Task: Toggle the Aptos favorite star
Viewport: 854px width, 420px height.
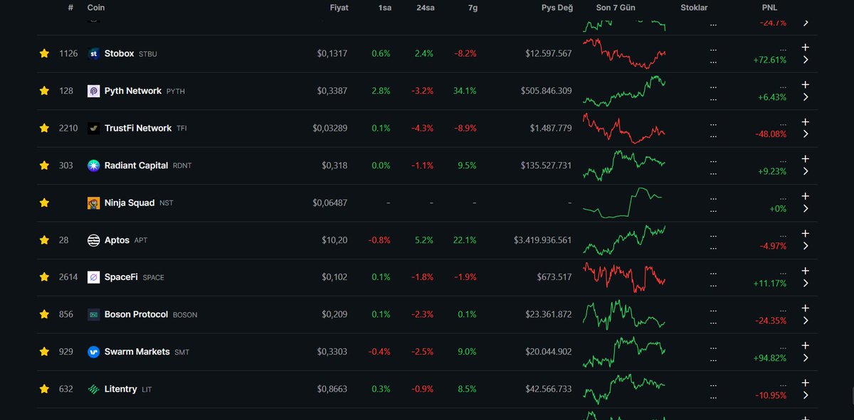Action: click(44, 240)
